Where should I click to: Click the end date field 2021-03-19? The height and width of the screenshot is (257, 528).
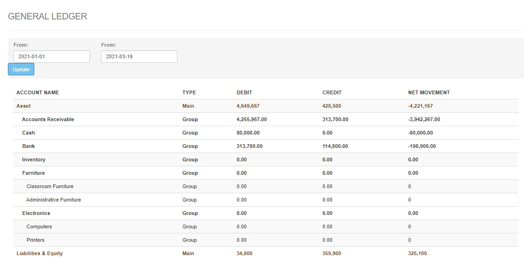[139, 56]
